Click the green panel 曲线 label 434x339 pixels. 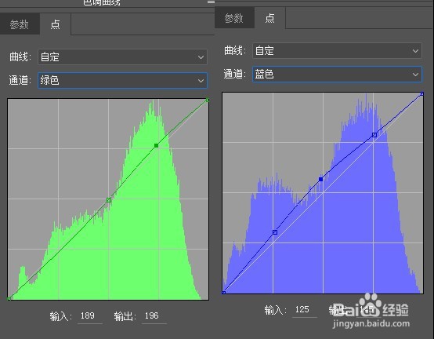[x=20, y=56]
